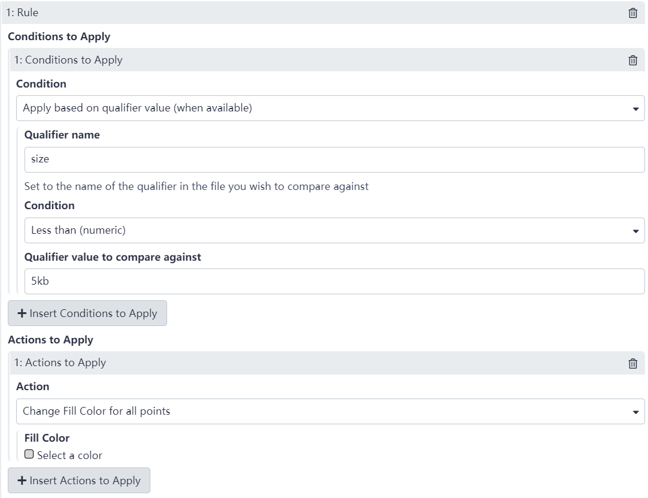Open the 'Less than (numeric)' condition selector

click(323, 231)
